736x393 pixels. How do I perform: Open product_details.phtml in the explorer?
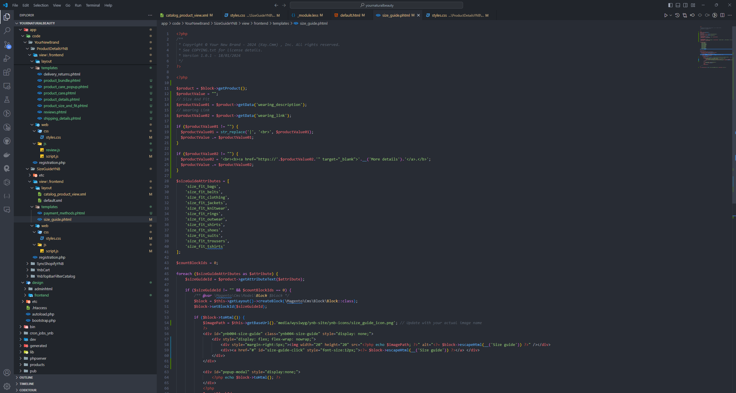62,99
